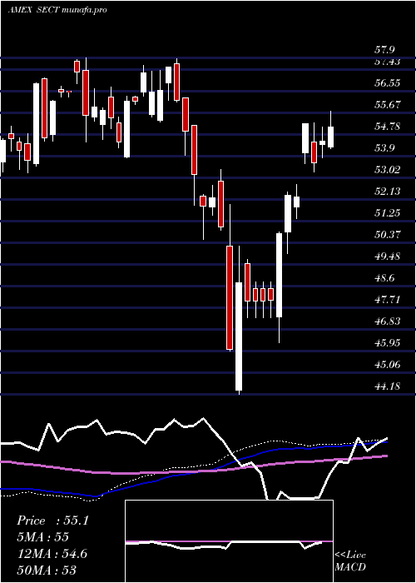This screenshot has height=583, width=416.
Task: Click the '50MA : 53' readout
Action: pos(47,570)
